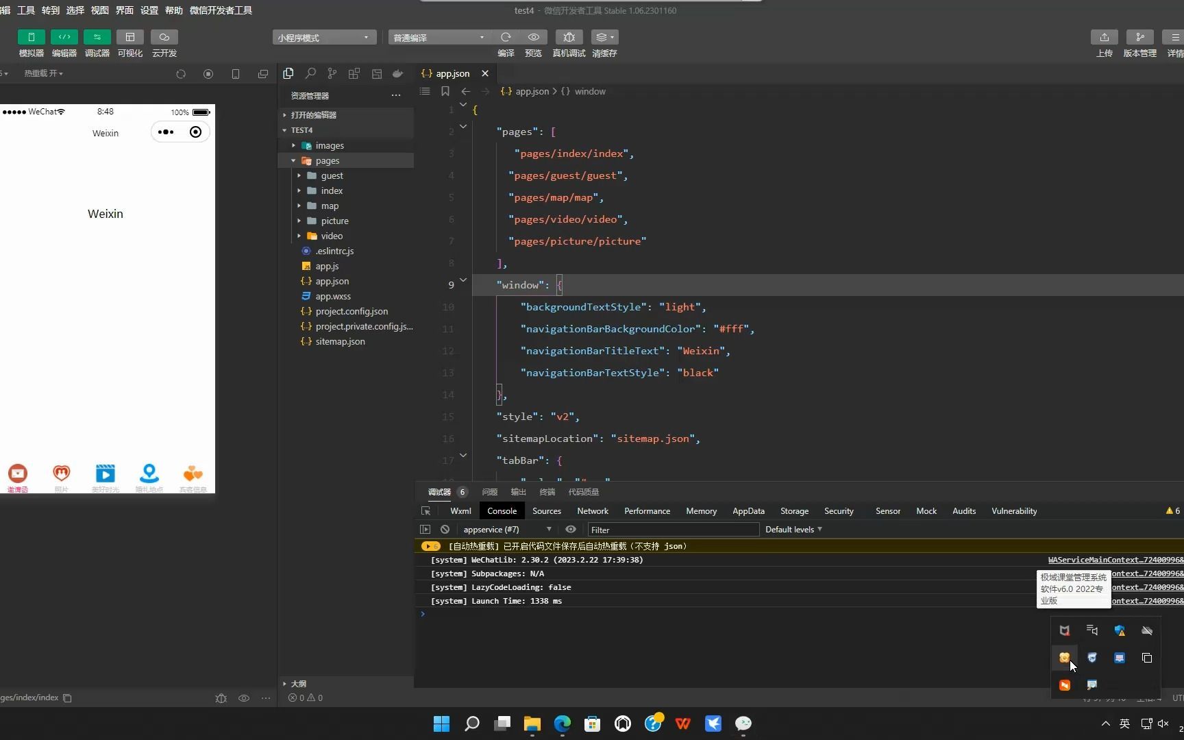Click the 上传 upload button
1184x740 pixels.
pos(1104,37)
